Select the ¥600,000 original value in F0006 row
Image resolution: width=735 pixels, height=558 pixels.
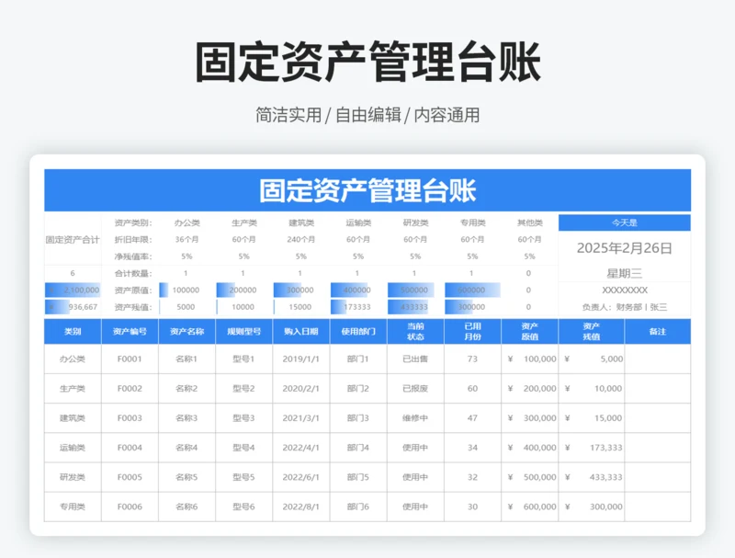pos(530,507)
